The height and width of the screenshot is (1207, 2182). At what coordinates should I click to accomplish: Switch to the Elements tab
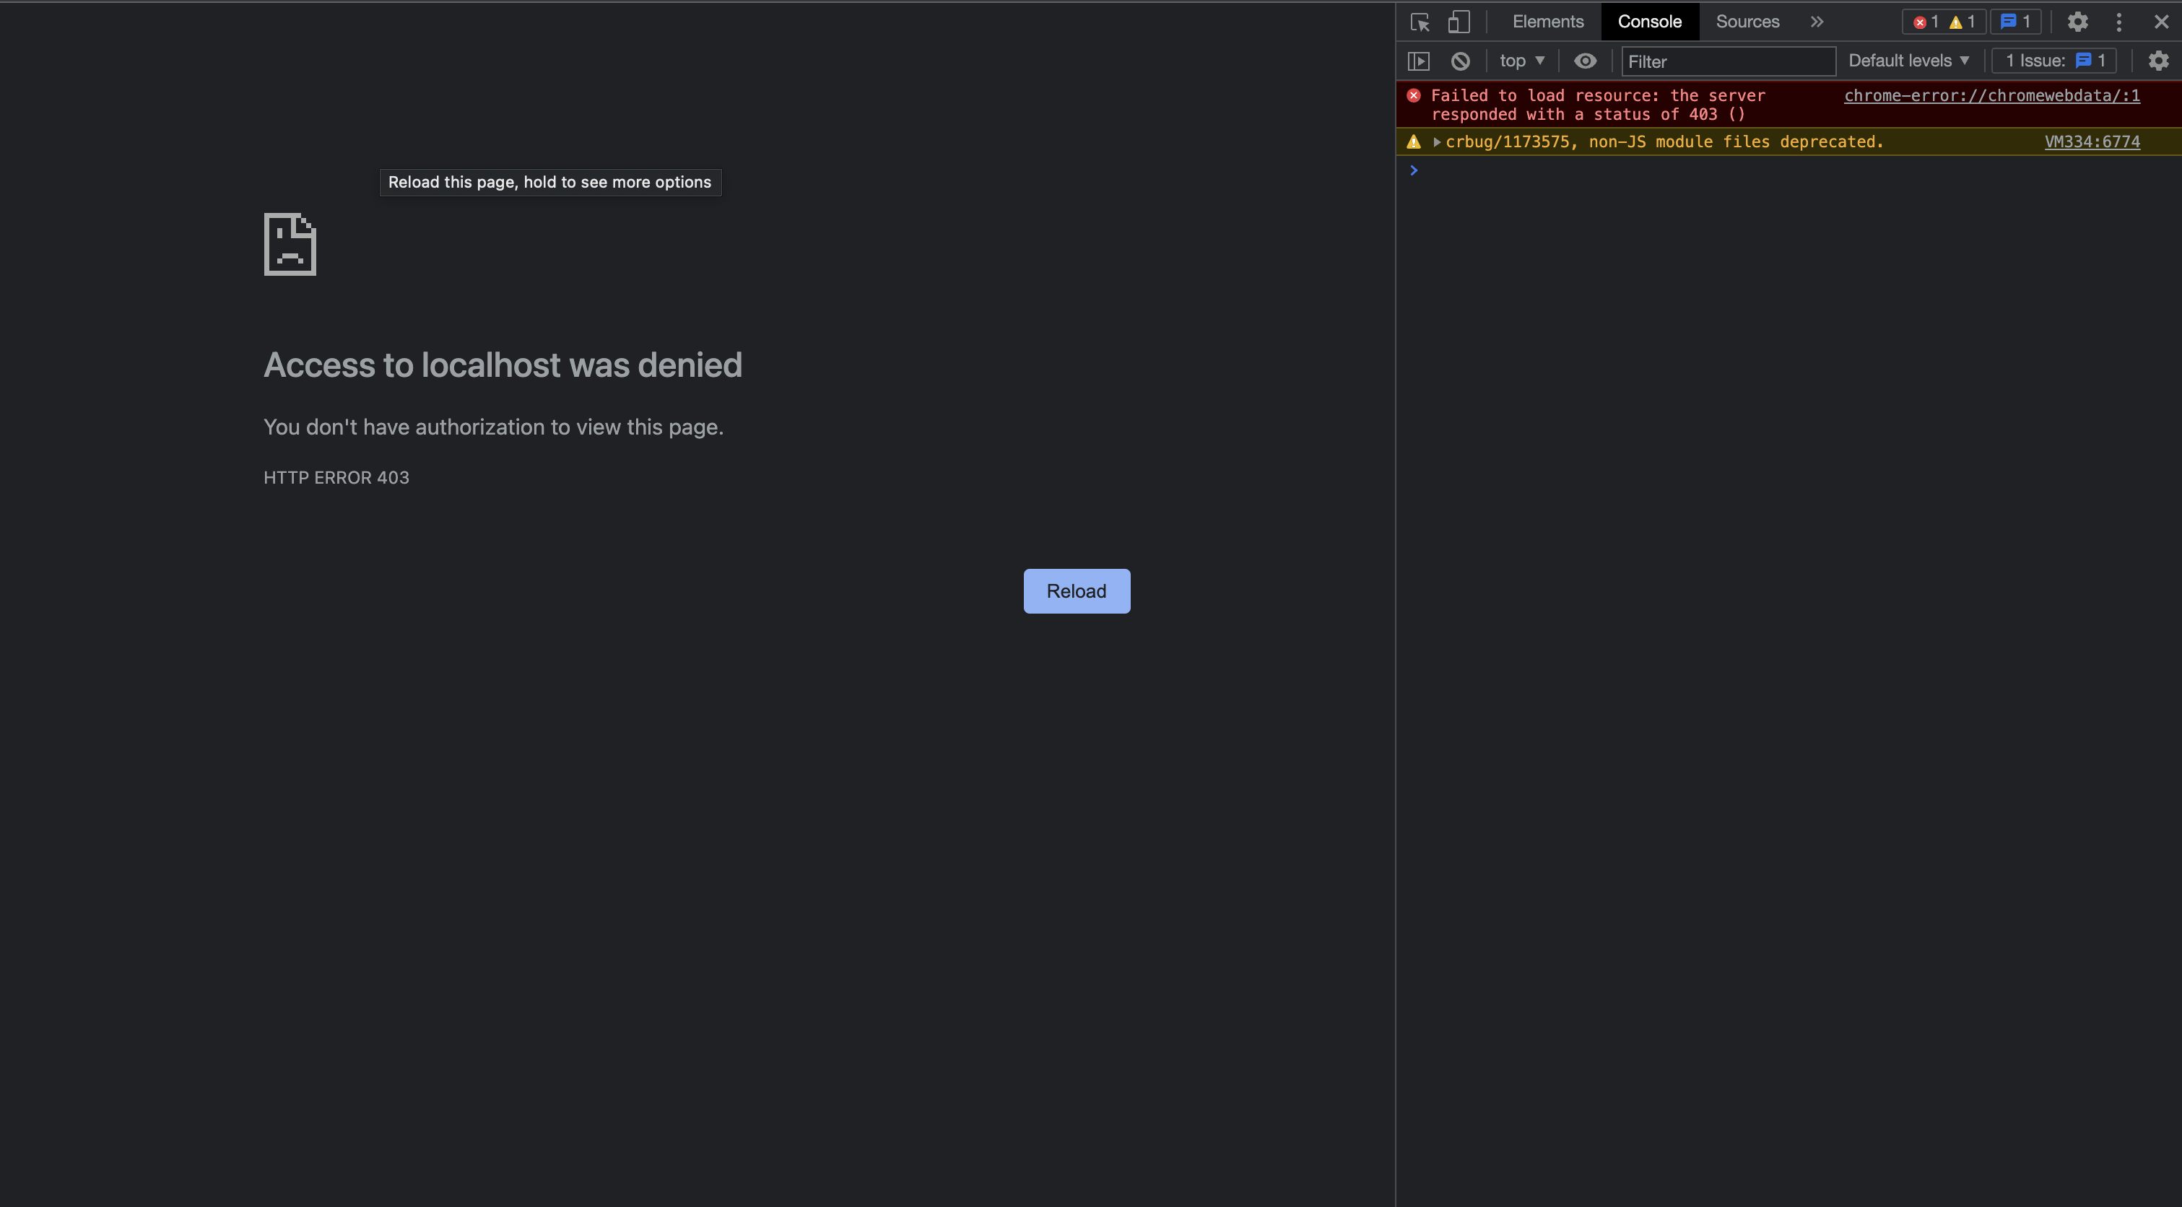[x=1547, y=21]
